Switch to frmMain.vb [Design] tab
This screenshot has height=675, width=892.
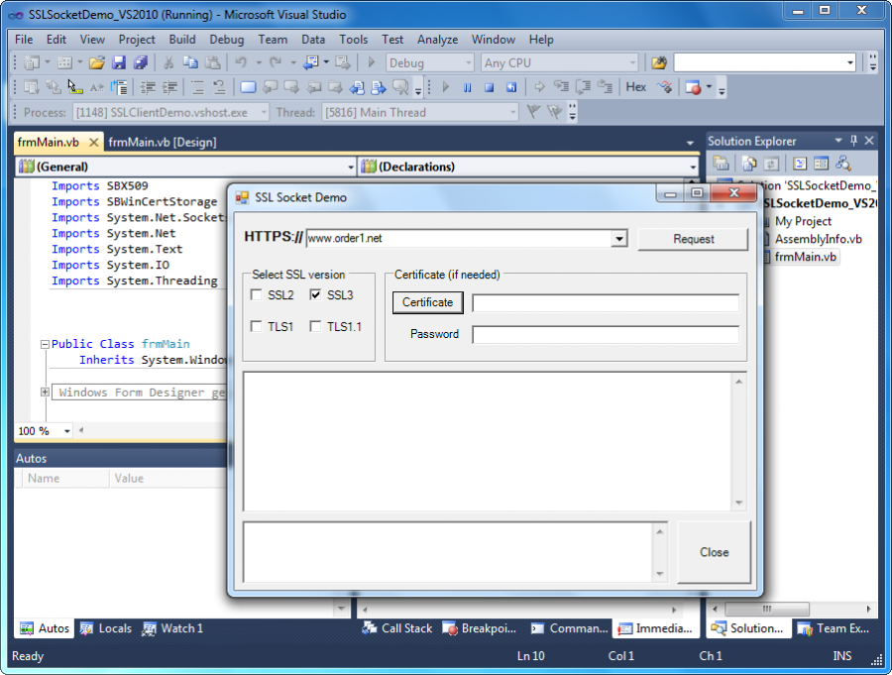coord(163,143)
